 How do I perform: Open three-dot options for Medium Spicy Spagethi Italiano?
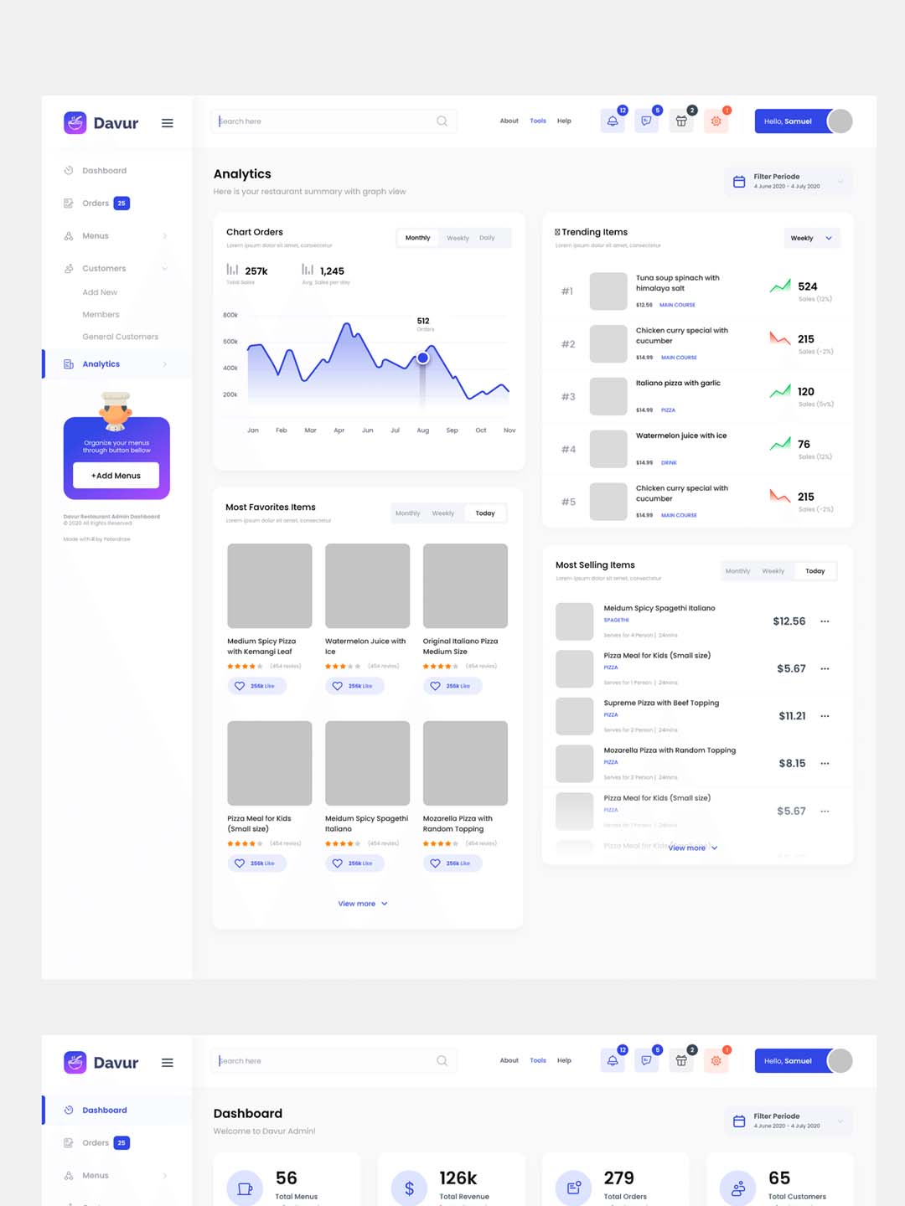click(x=825, y=621)
